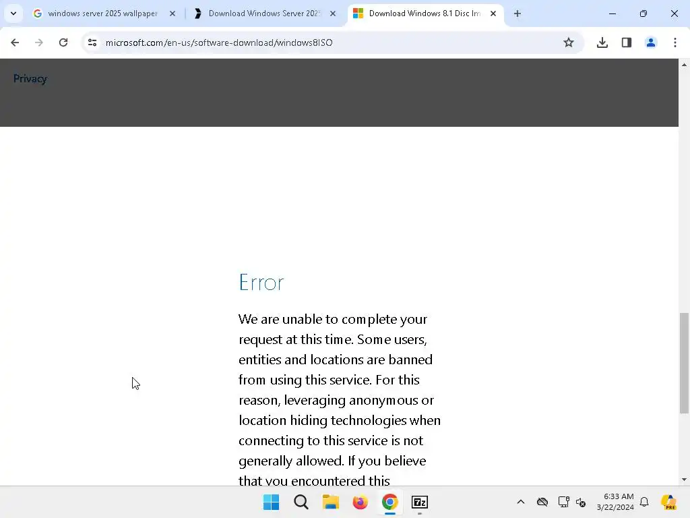690x518 pixels.
Task: Click the PRE preview icon in tray
Action: click(668, 502)
